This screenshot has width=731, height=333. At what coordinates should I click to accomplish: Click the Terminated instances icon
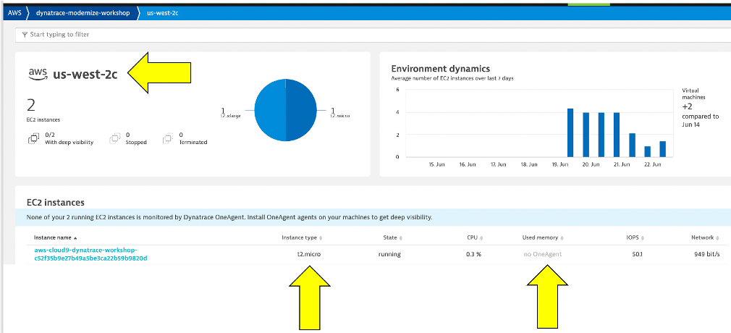pos(167,138)
